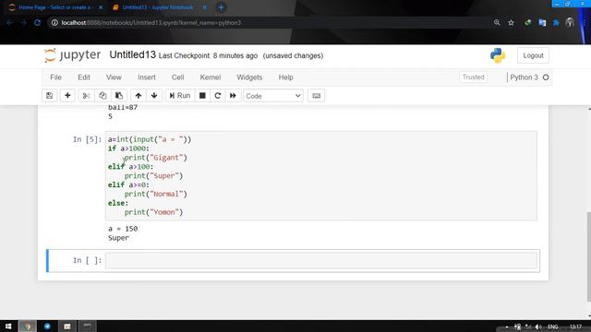Image resolution: width=591 pixels, height=332 pixels.
Task: Go forward in browser history
Action: pos(23,22)
